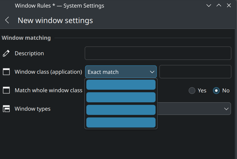Click the Description label
The image size is (237, 159).
(x=29, y=53)
